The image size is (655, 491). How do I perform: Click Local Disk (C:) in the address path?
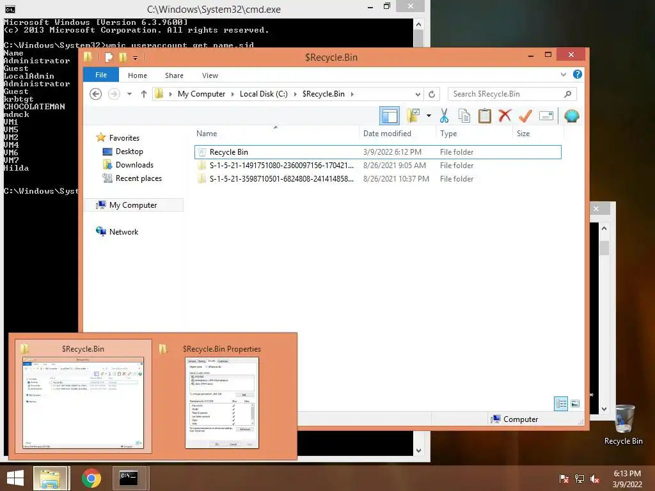coord(264,94)
